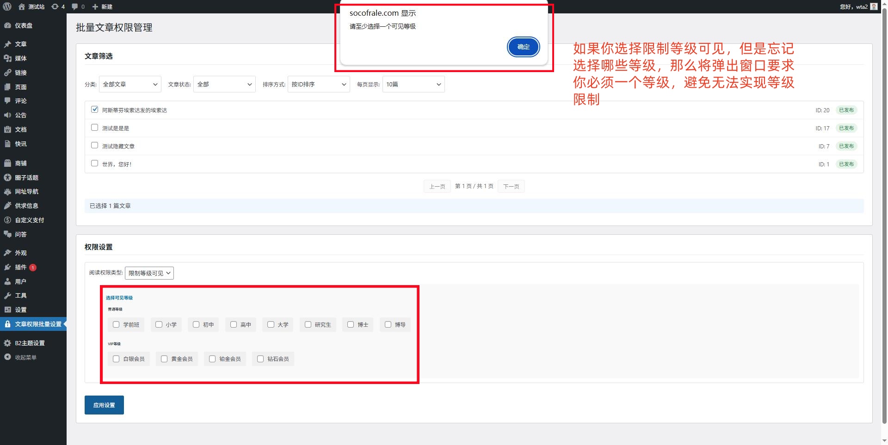Viewport: 888px width, 445px height.
Task: Open the 阅读权限类型 限制等级可见 dropdown
Action: point(149,273)
